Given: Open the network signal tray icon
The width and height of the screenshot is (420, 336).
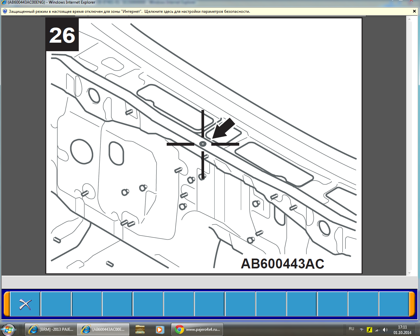Looking at the screenshot, I should [377, 330].
